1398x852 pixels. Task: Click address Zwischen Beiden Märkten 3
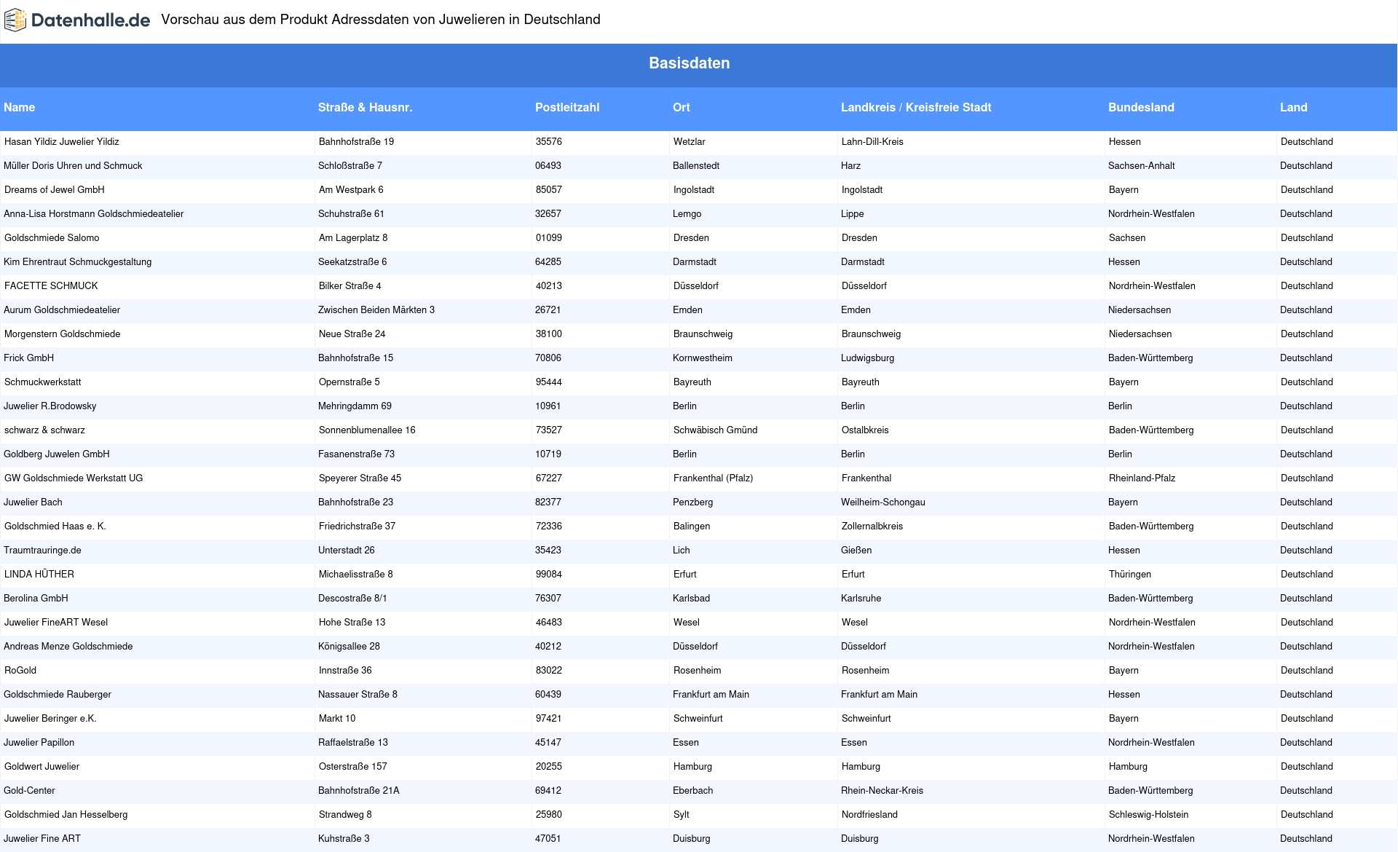(x=376, y=310)
